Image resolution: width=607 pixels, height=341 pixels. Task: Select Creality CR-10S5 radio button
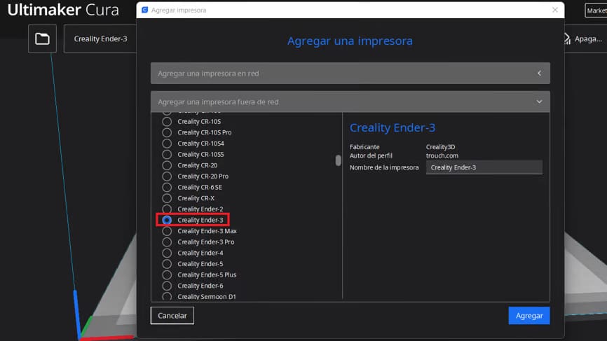coord(167,154)
